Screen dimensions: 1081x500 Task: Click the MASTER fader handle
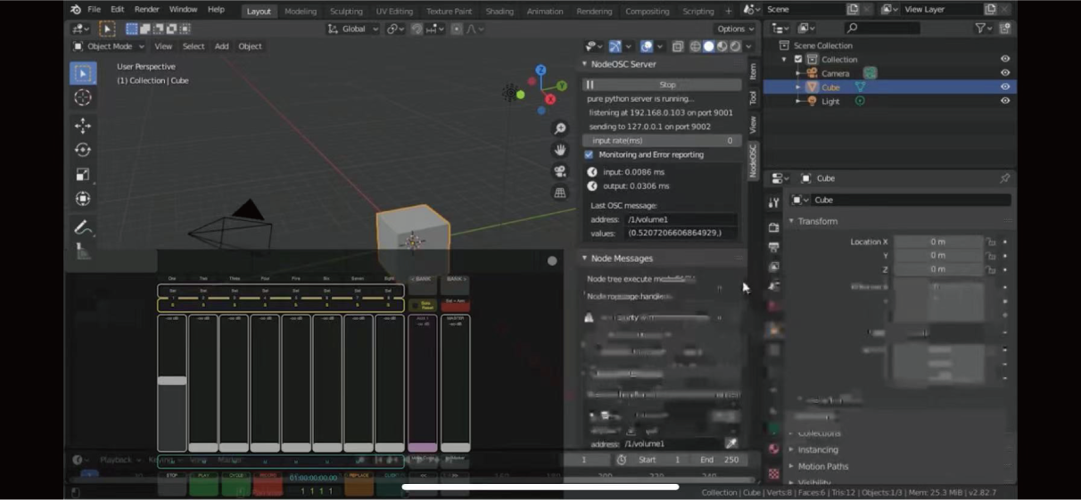[x=455, y=447]
